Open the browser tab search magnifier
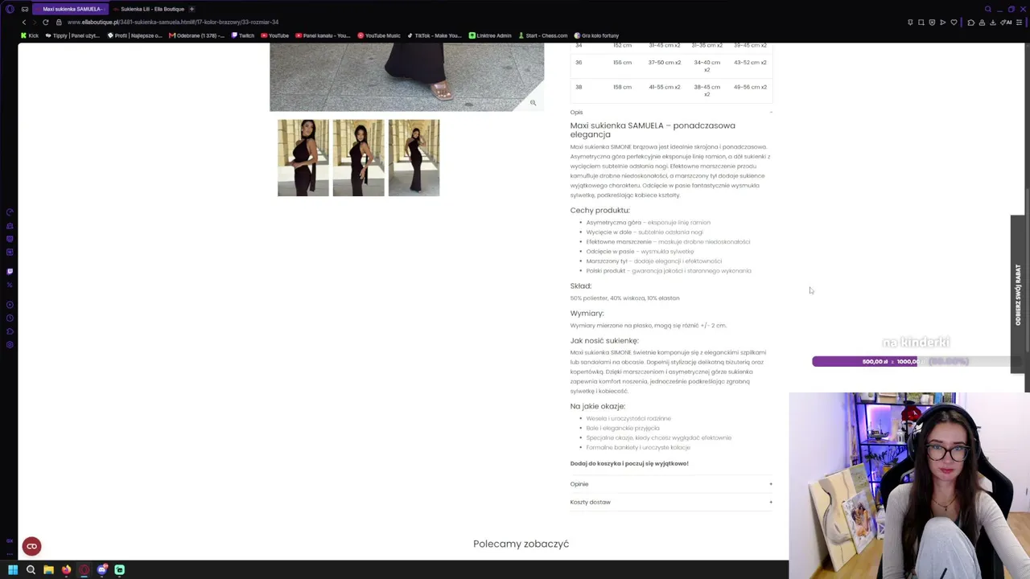Screen dimensions: 1030x579 point(988,9)
